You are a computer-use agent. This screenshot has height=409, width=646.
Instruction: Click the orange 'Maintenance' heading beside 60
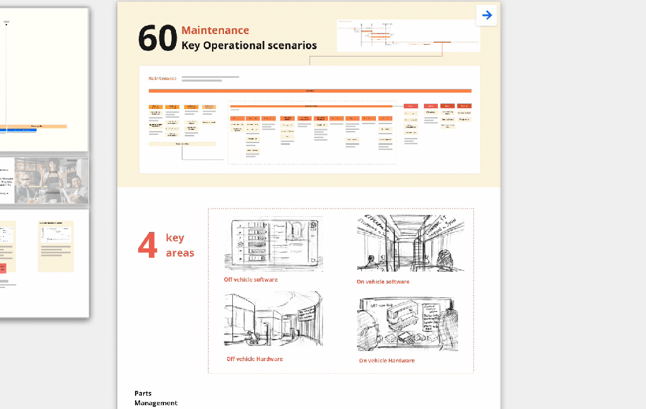coord(215,30)
